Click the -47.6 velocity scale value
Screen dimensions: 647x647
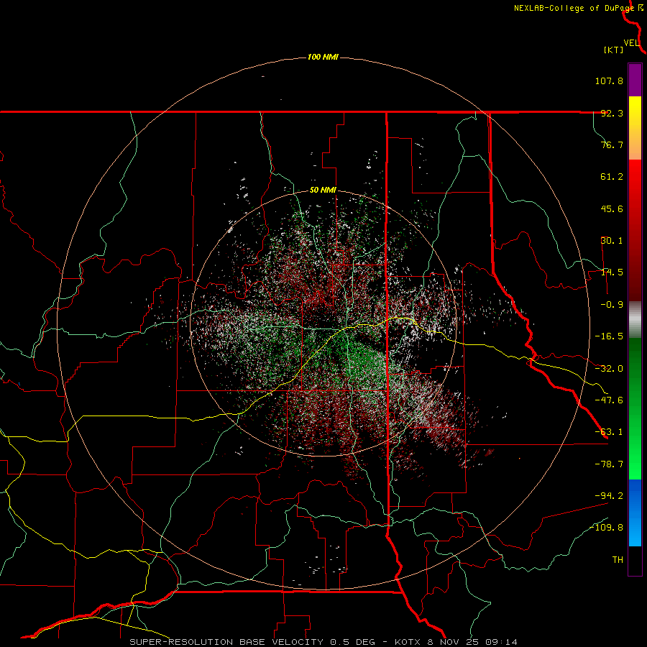click(x=609, y=400)
